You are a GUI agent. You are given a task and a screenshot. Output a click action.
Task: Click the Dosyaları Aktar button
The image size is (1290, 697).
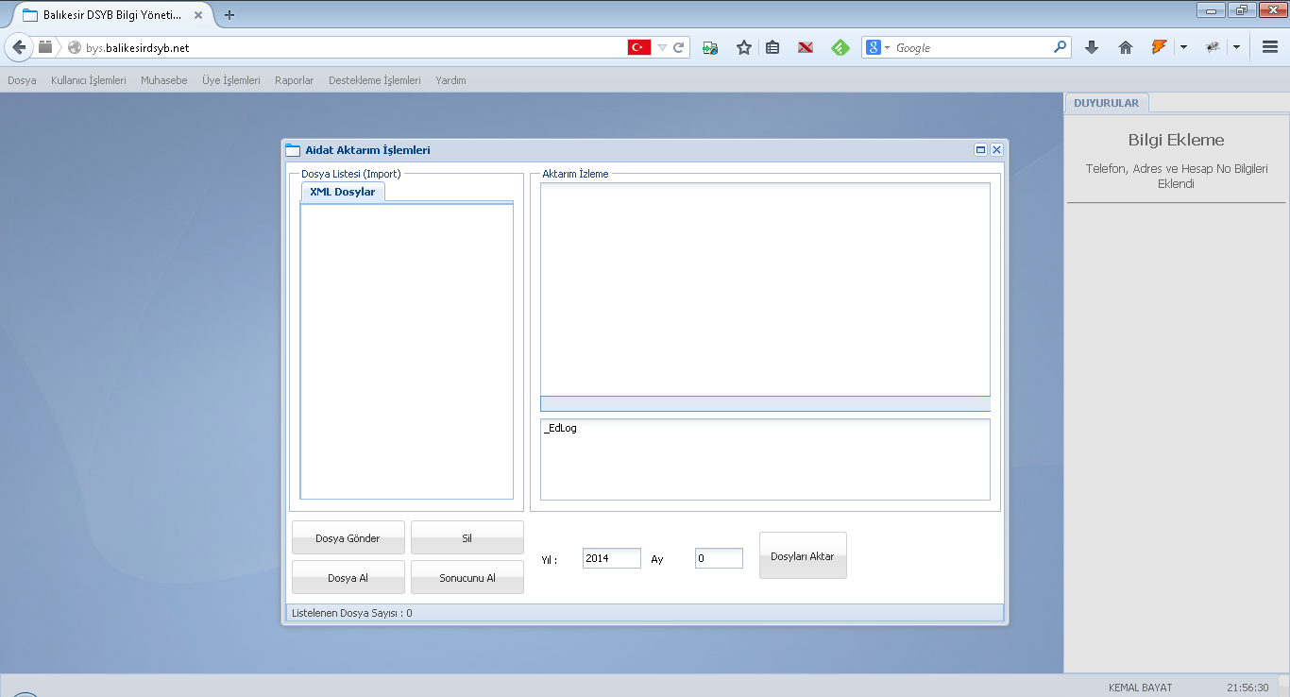803,556
